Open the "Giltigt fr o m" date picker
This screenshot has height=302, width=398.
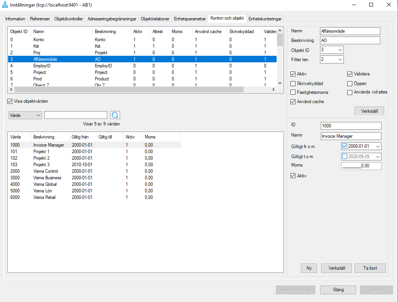coord(378,146)
